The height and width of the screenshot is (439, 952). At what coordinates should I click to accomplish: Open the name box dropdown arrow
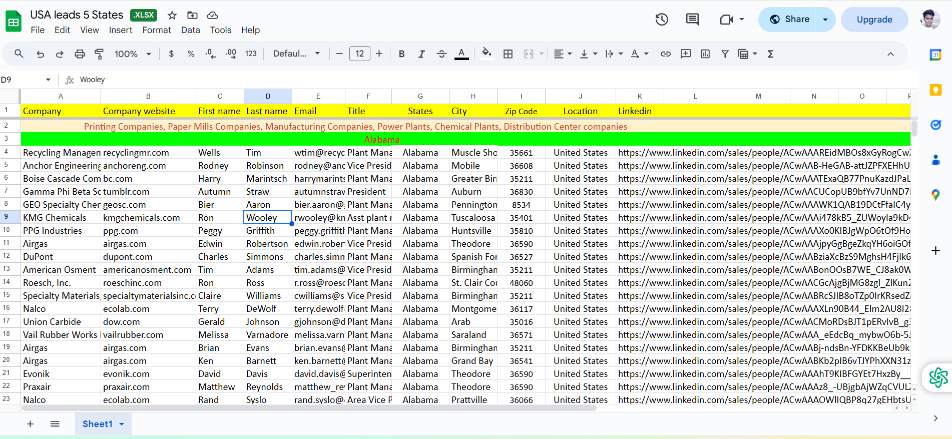(48, 80)
